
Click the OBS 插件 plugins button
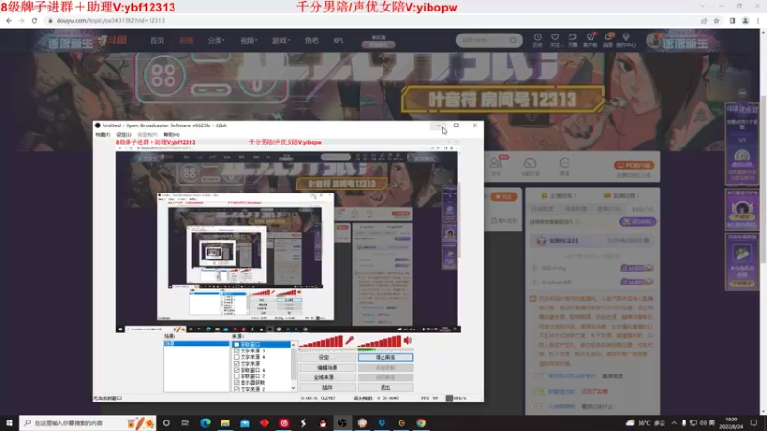pyautogui.click(x=327, y=388)
